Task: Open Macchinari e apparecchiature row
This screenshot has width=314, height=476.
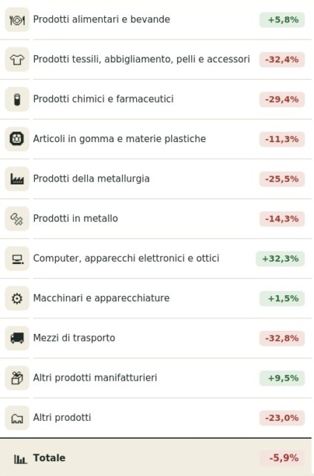Action: (x=156, y=298)
